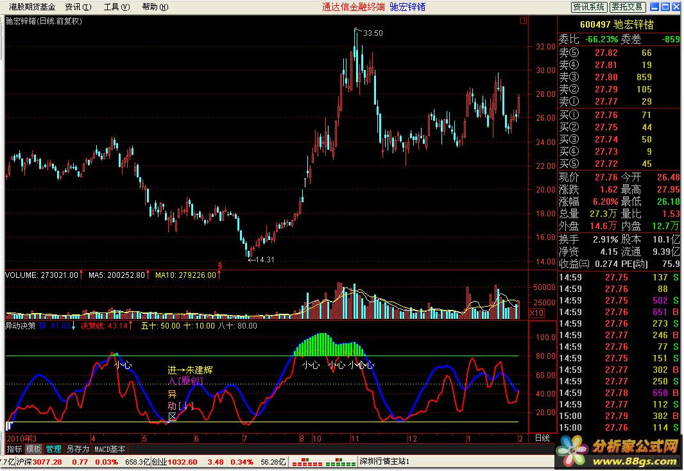Click the 15:00 tick row with volume 382
This screenshot has height=471, width=684.
(x=619, y=416)
